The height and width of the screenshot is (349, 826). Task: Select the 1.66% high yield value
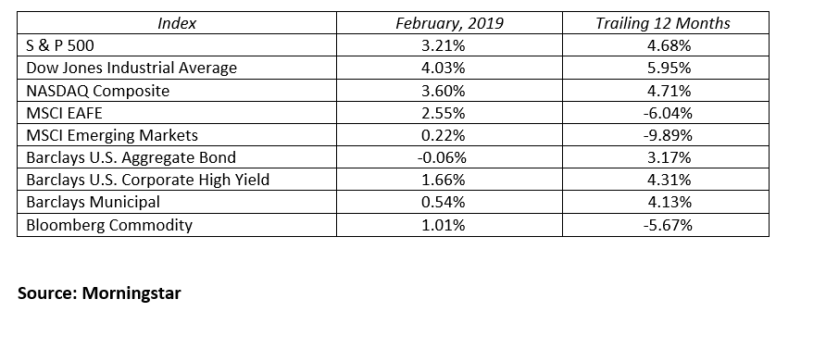click(444, 180)
